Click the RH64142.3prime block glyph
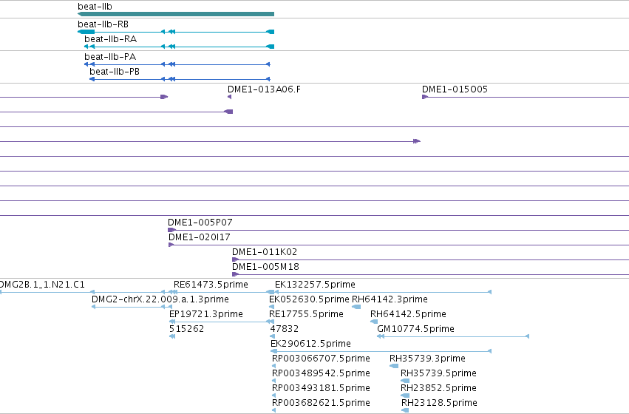629x414 pixels. coord(356,307)
